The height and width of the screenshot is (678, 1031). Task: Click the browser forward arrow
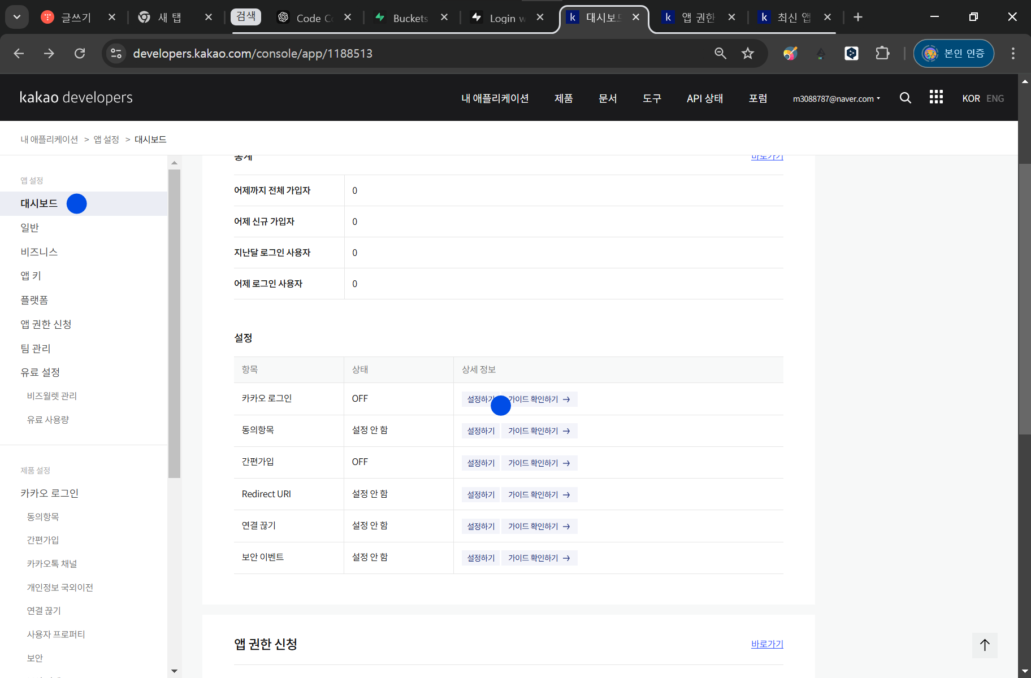[49, 53]
